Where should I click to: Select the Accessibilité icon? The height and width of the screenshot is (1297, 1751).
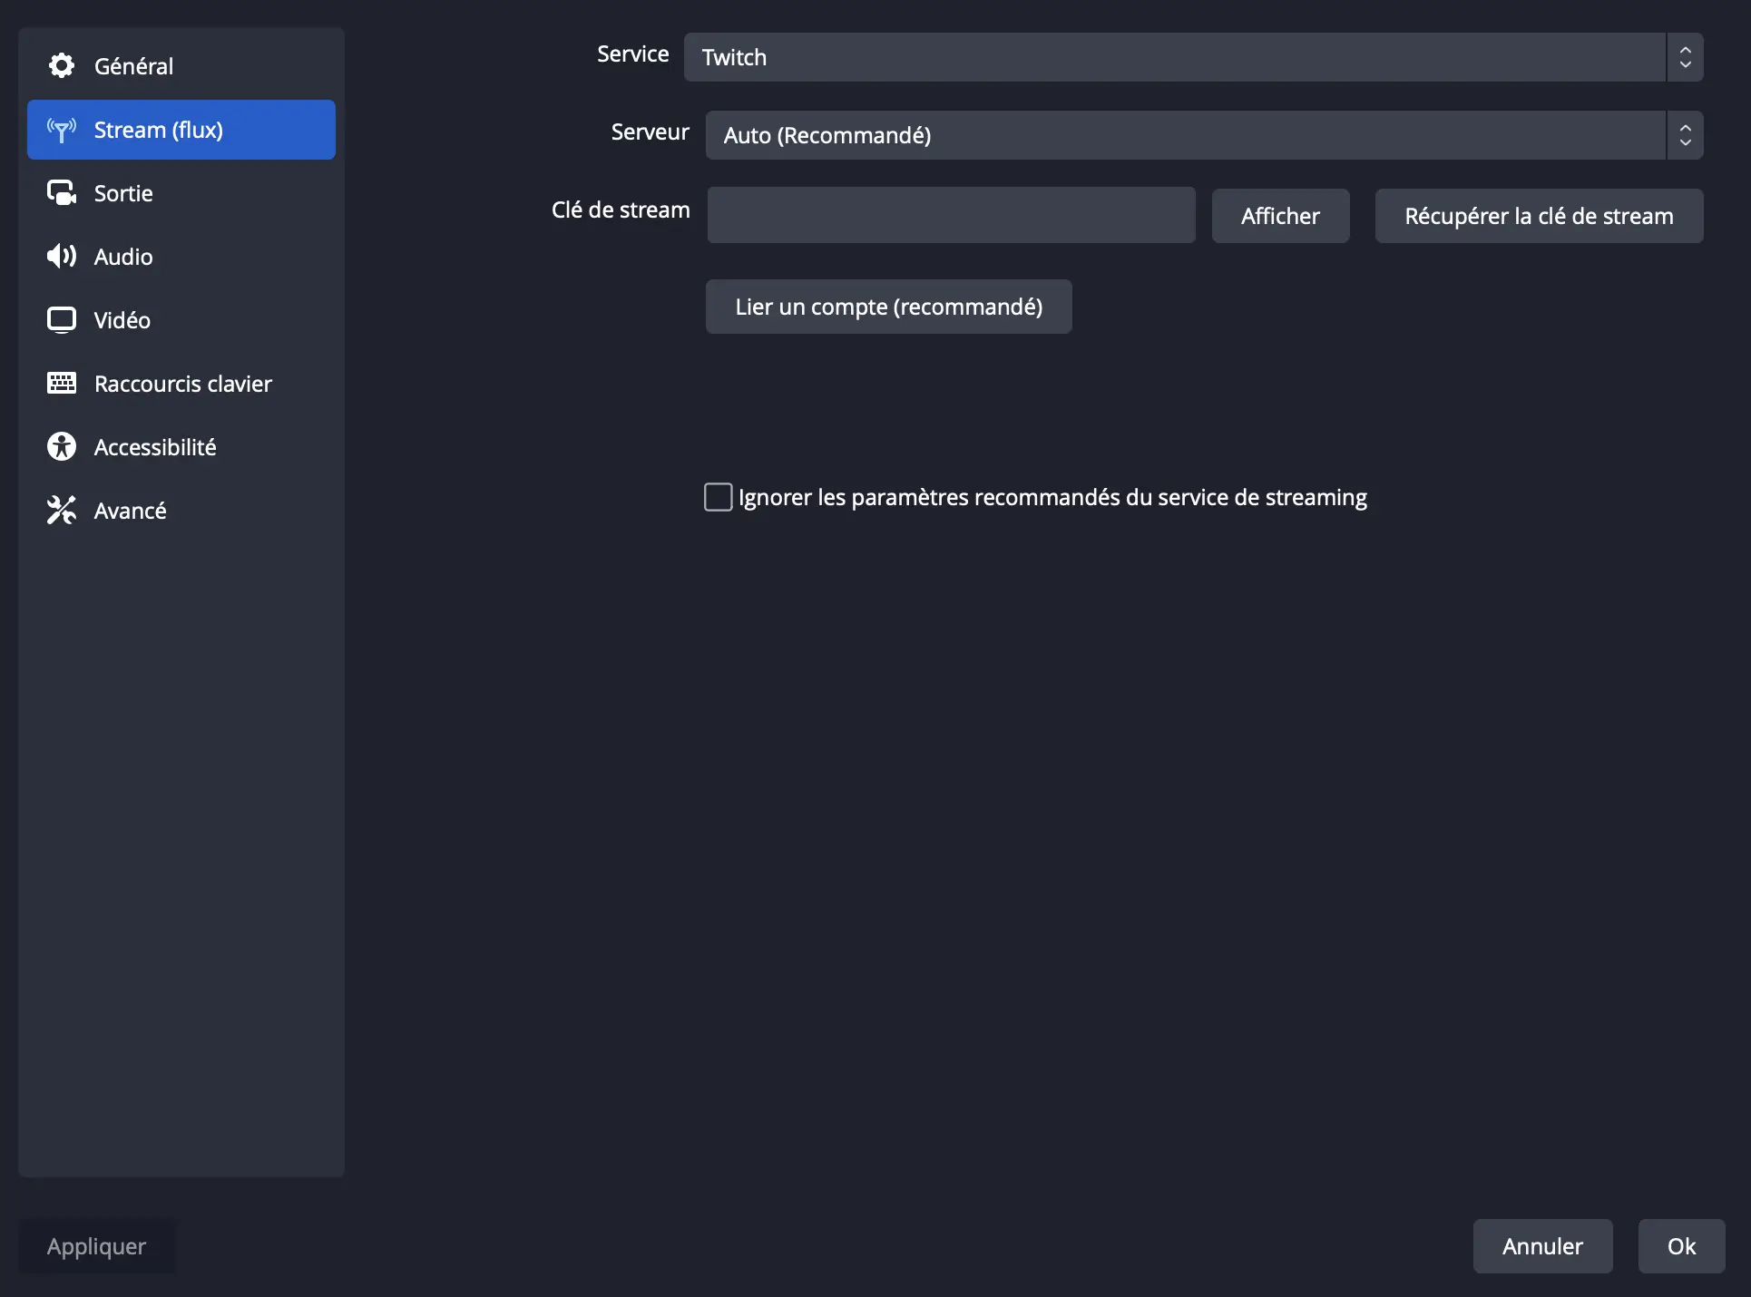point(61,446)
